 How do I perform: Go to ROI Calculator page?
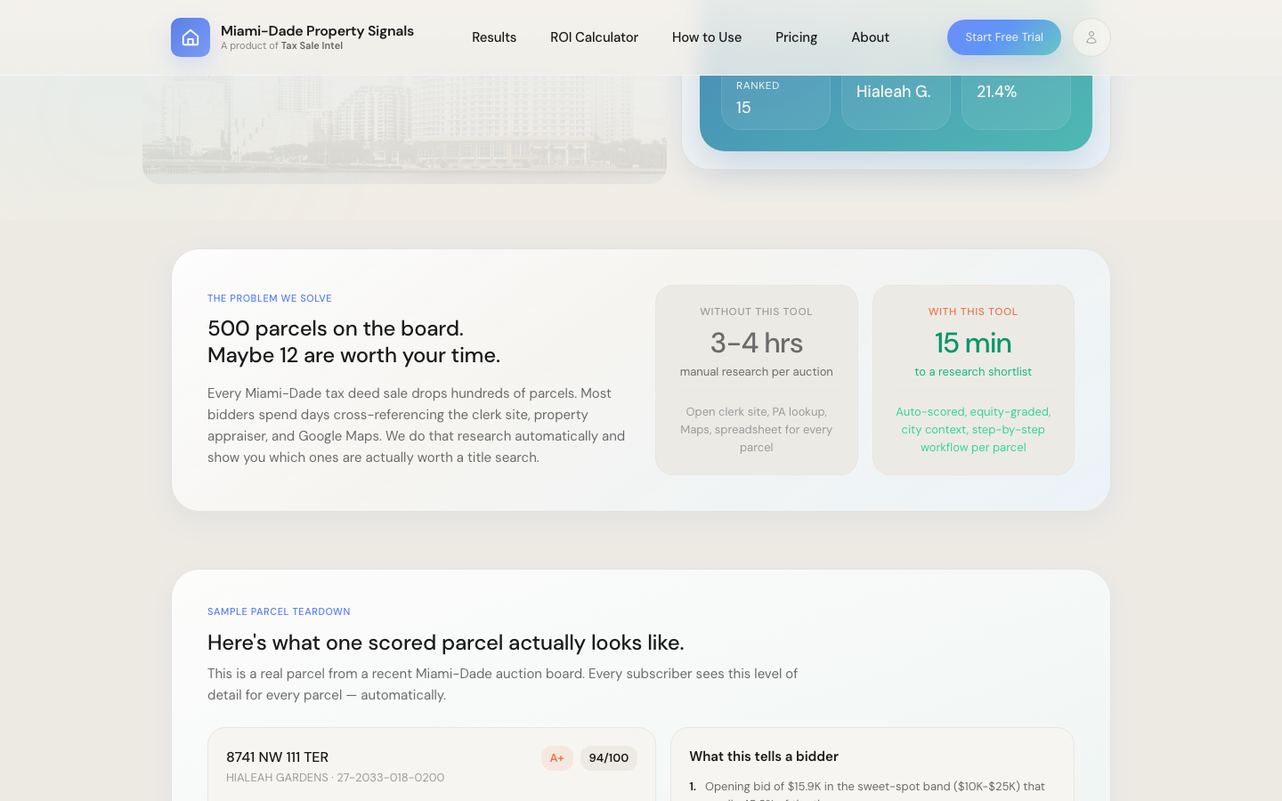click(x=594, y=37)
